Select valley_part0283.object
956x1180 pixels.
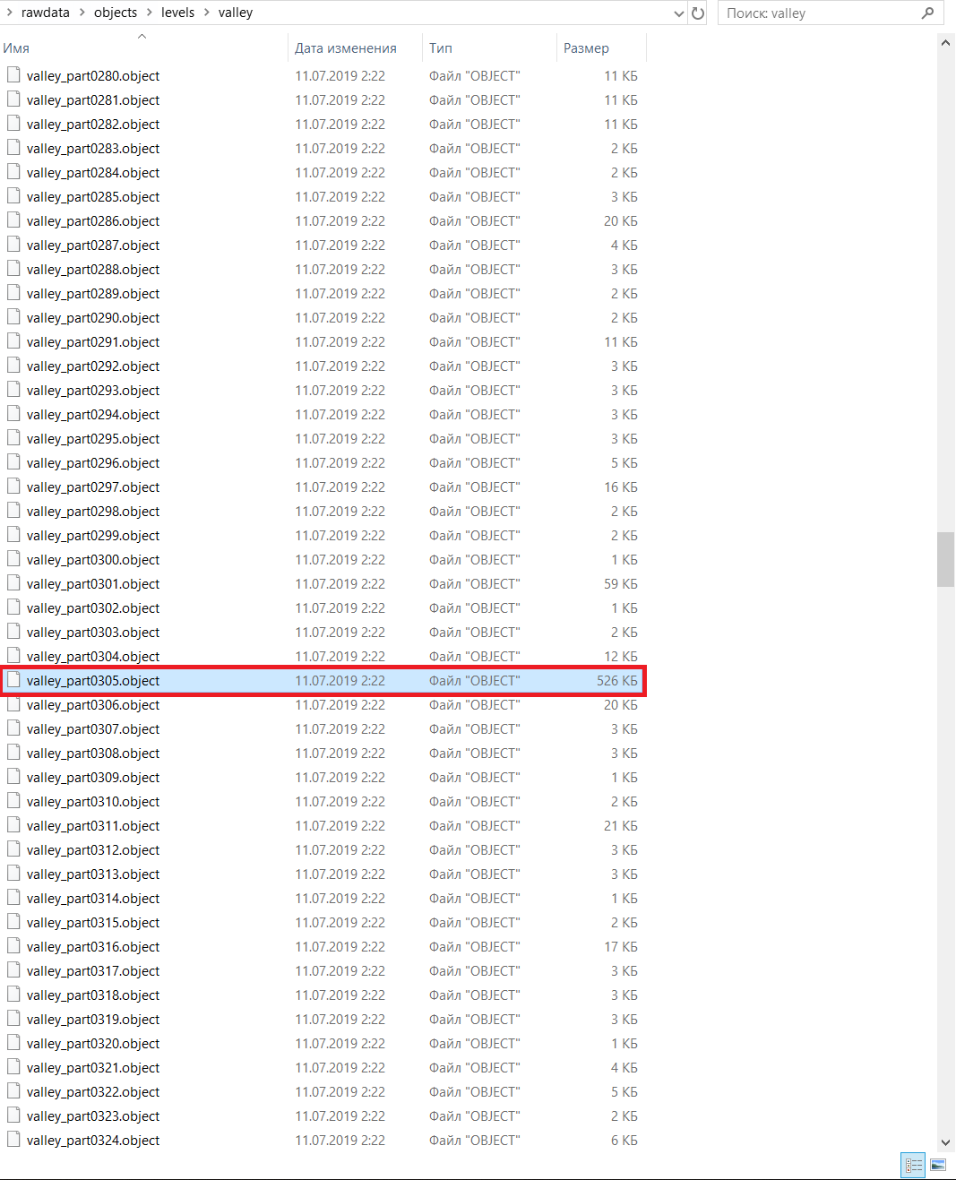93,148
